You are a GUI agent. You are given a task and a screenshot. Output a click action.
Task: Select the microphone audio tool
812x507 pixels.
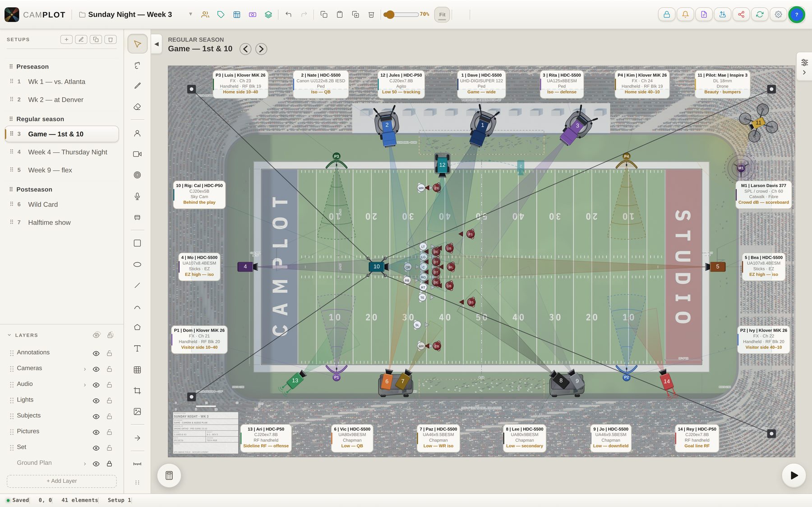[x=138, y=196]
